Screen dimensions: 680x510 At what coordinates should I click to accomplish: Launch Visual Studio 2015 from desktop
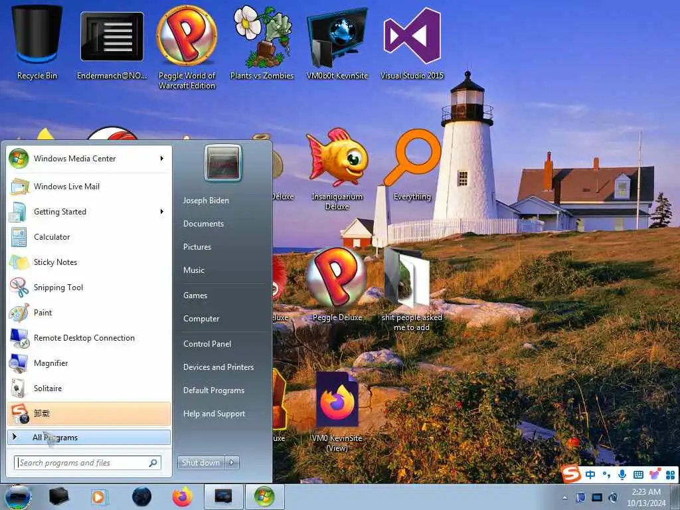click(412, 42)
